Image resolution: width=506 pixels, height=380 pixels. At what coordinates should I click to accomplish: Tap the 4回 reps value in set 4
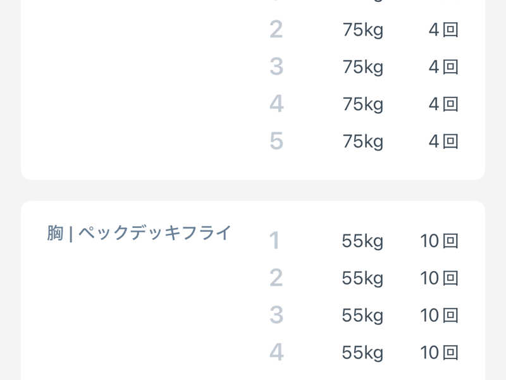[x=443, y=104]
